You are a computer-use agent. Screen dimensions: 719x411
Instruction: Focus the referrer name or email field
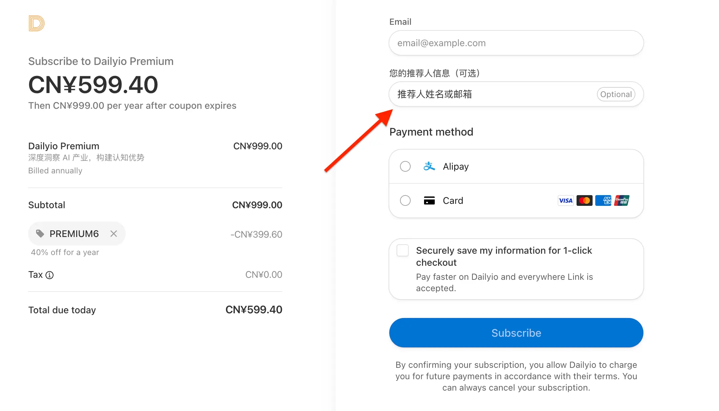(x=516, y=94)
